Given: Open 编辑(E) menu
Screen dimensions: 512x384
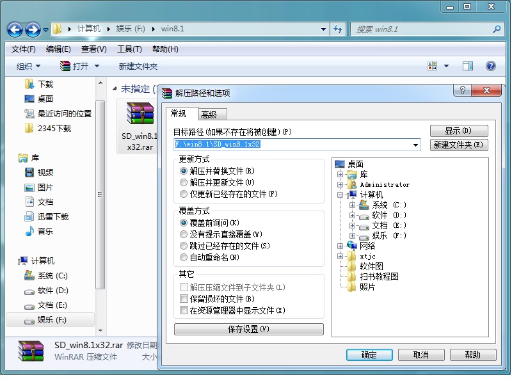Looking at the screenshot, I should coord(58,49).
